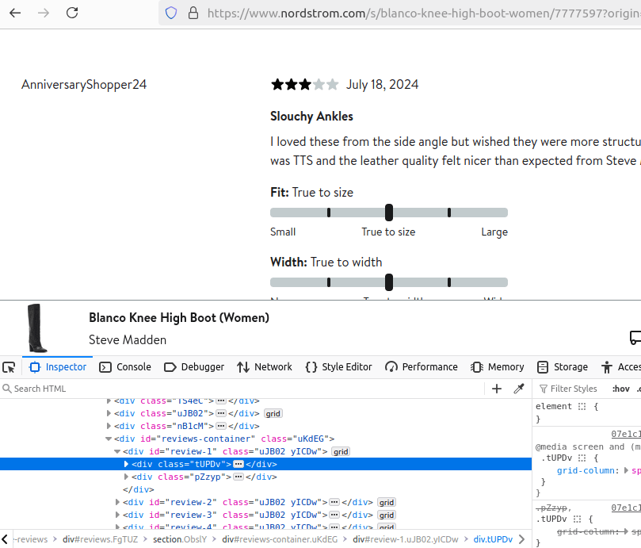Click the Steve Madden brand name
This screenshot has height=548, width=641.
tap(128, 339)
